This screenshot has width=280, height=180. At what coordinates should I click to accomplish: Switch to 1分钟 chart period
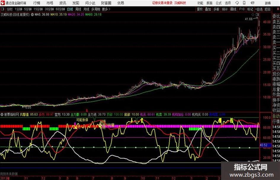tap(18, 9)
